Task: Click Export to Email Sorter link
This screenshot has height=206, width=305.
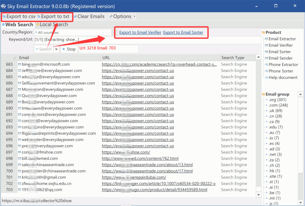Action: tap(183, 33)
